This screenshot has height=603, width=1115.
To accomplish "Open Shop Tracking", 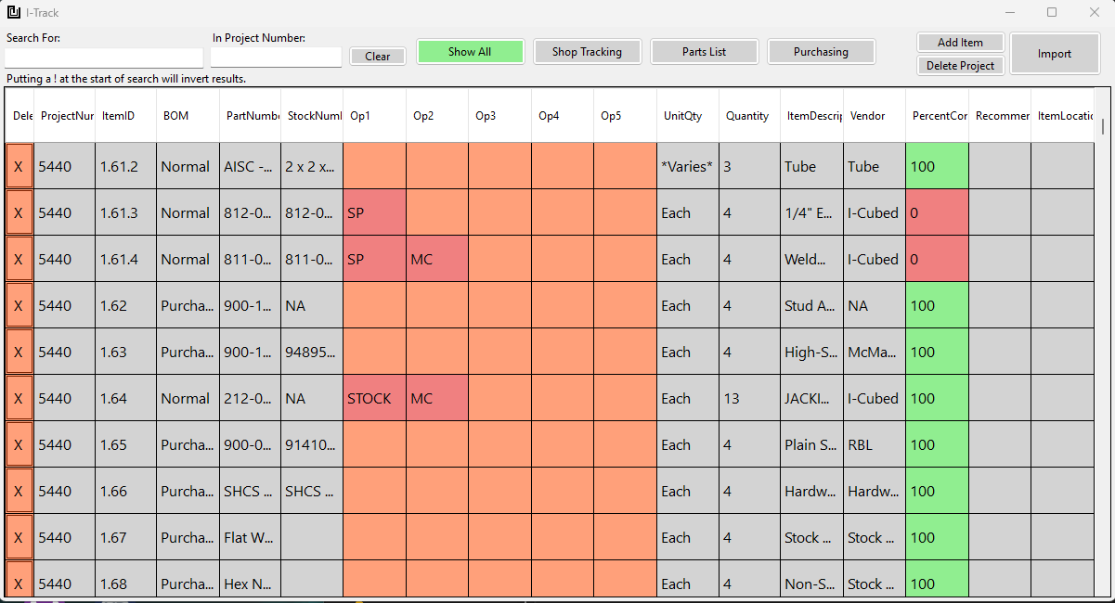I will click(x=587, y=51).
